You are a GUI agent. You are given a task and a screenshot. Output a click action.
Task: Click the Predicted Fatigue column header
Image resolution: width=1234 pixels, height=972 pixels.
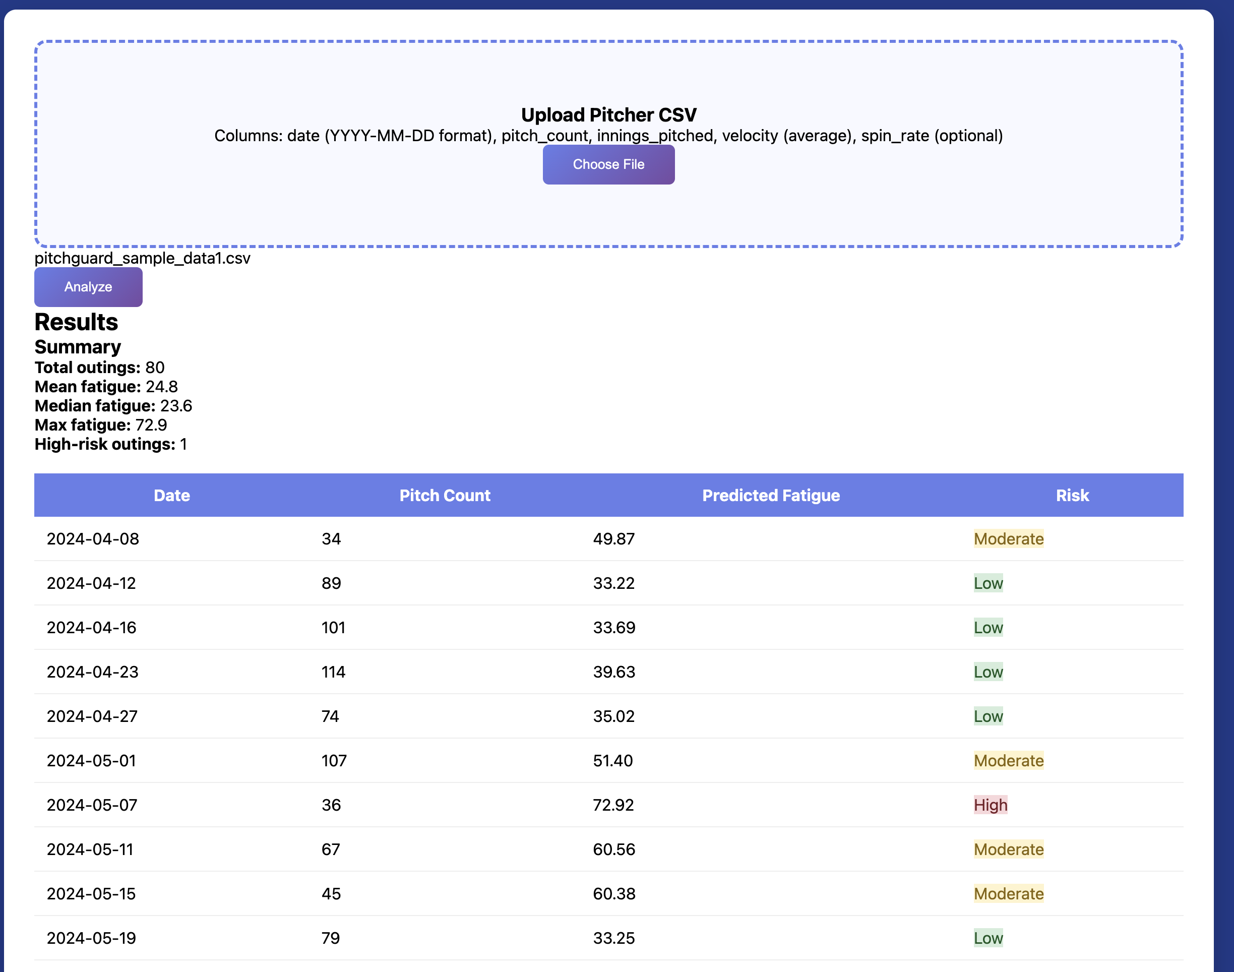(770, 495)
